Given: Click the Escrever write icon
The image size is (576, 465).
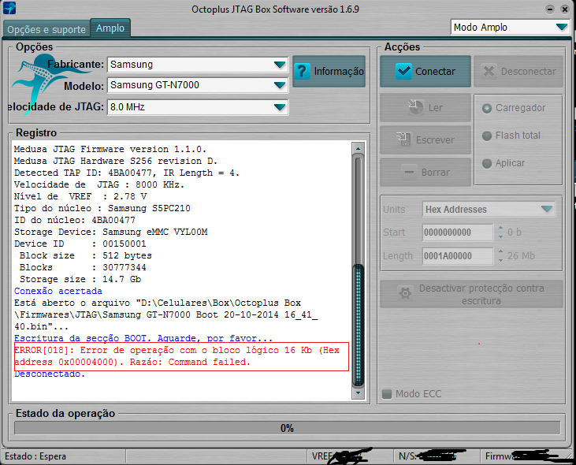Looking at the screenshot, I should click(x=403, y=139).
